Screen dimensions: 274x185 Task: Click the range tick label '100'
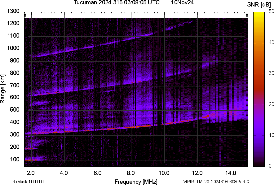[15, 160]
